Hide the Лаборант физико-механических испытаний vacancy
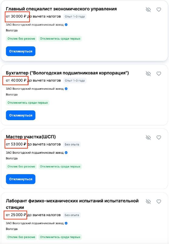 click(x=148, y=202)
